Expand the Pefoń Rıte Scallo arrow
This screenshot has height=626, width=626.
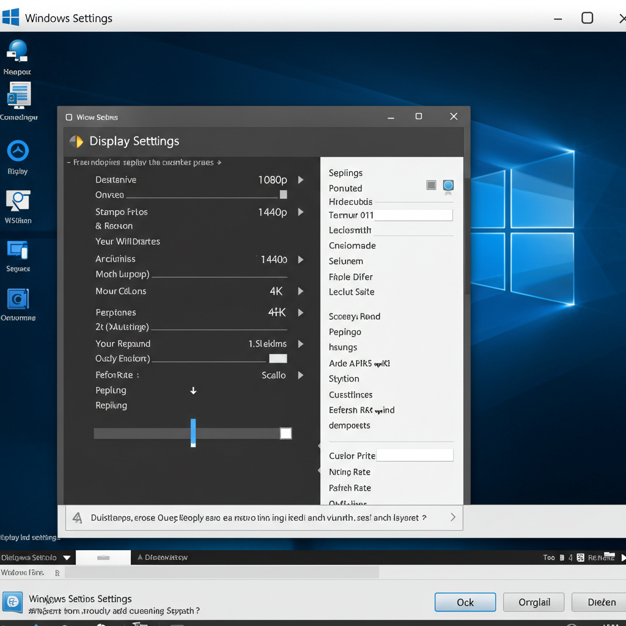301,375
